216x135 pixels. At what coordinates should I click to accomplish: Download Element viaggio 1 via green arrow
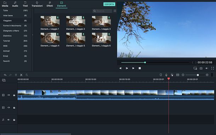click(x=58, y=17)
